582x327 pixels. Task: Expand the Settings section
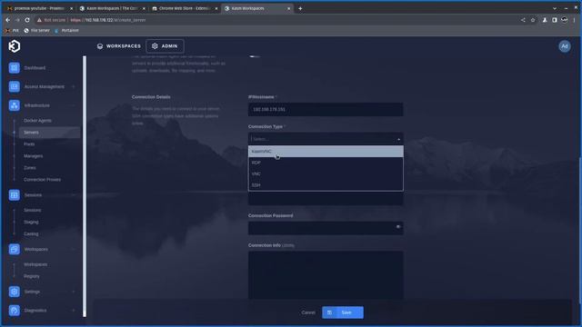pos(73,292)
